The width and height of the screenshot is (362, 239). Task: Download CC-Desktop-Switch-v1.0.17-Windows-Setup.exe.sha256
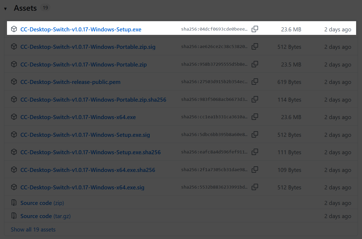(90, 152)
